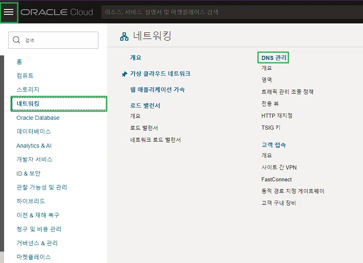The height and width of the screenshot is (263, 363).
Task: Open Analytics & AI category
Action: pyautogui.click(x=34, y=146)
